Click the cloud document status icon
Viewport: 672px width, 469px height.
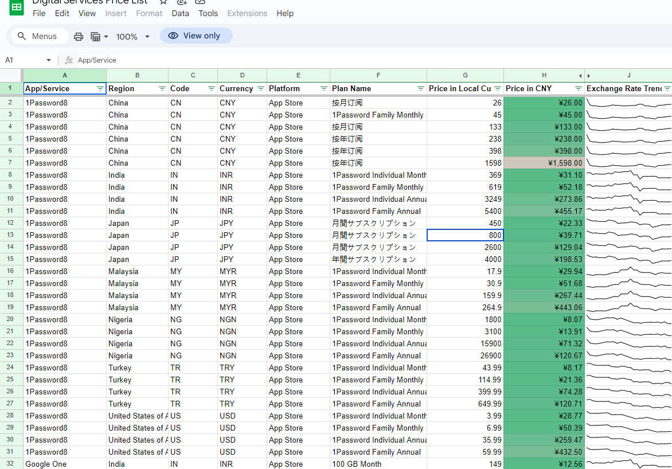(x=200, y=2)
